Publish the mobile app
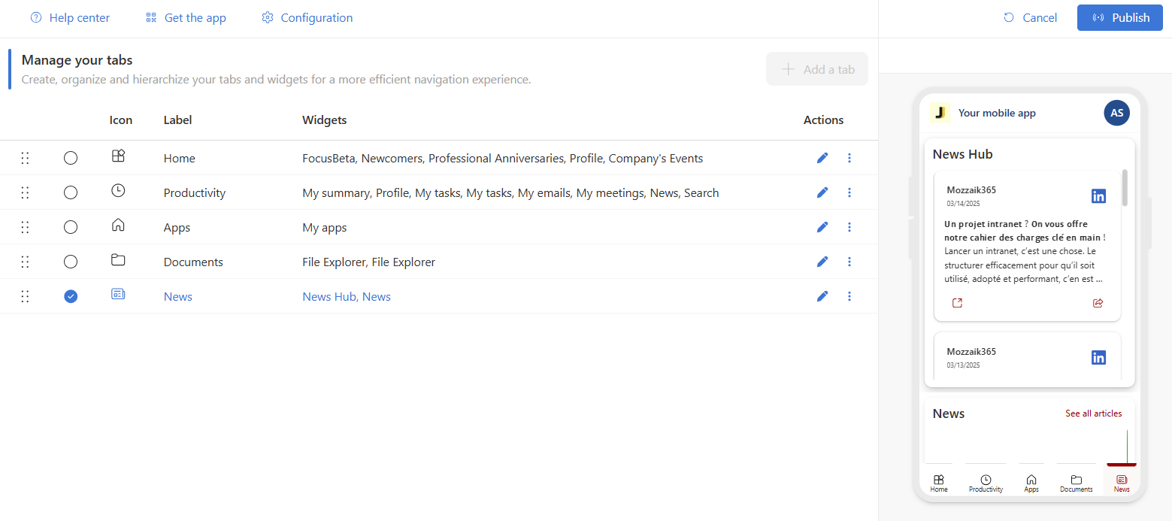The image size is (1172, 521). tap(1120, 17)
